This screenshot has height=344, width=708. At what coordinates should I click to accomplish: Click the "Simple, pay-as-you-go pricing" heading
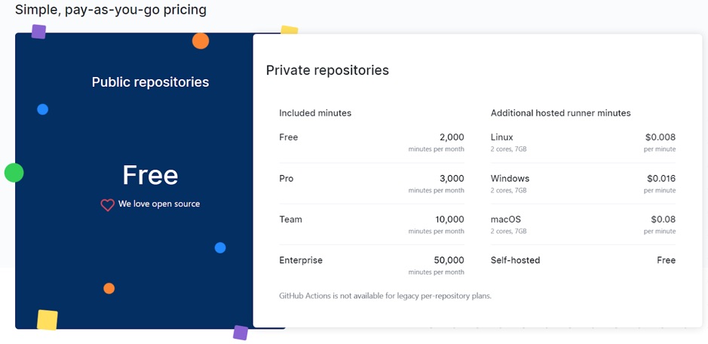(111, 10)
